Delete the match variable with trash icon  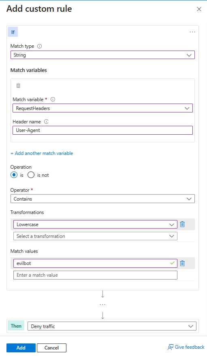18,86
